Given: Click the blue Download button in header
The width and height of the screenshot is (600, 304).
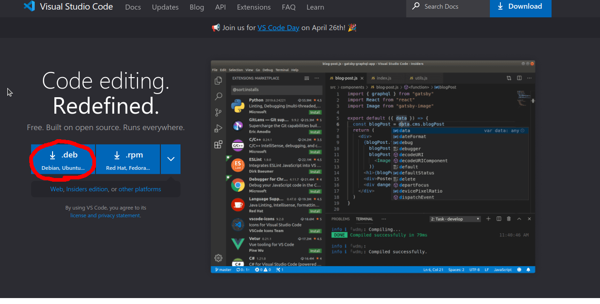Looking at the screenshot, I should click(520, 7).
